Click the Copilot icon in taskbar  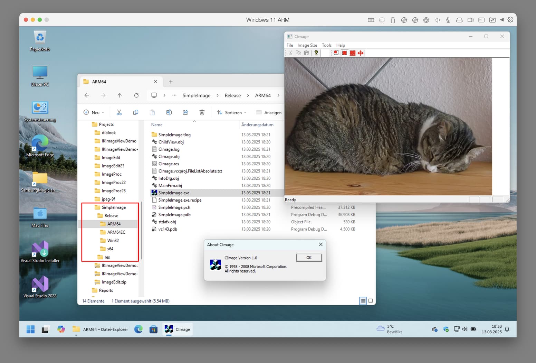(61, 329)
